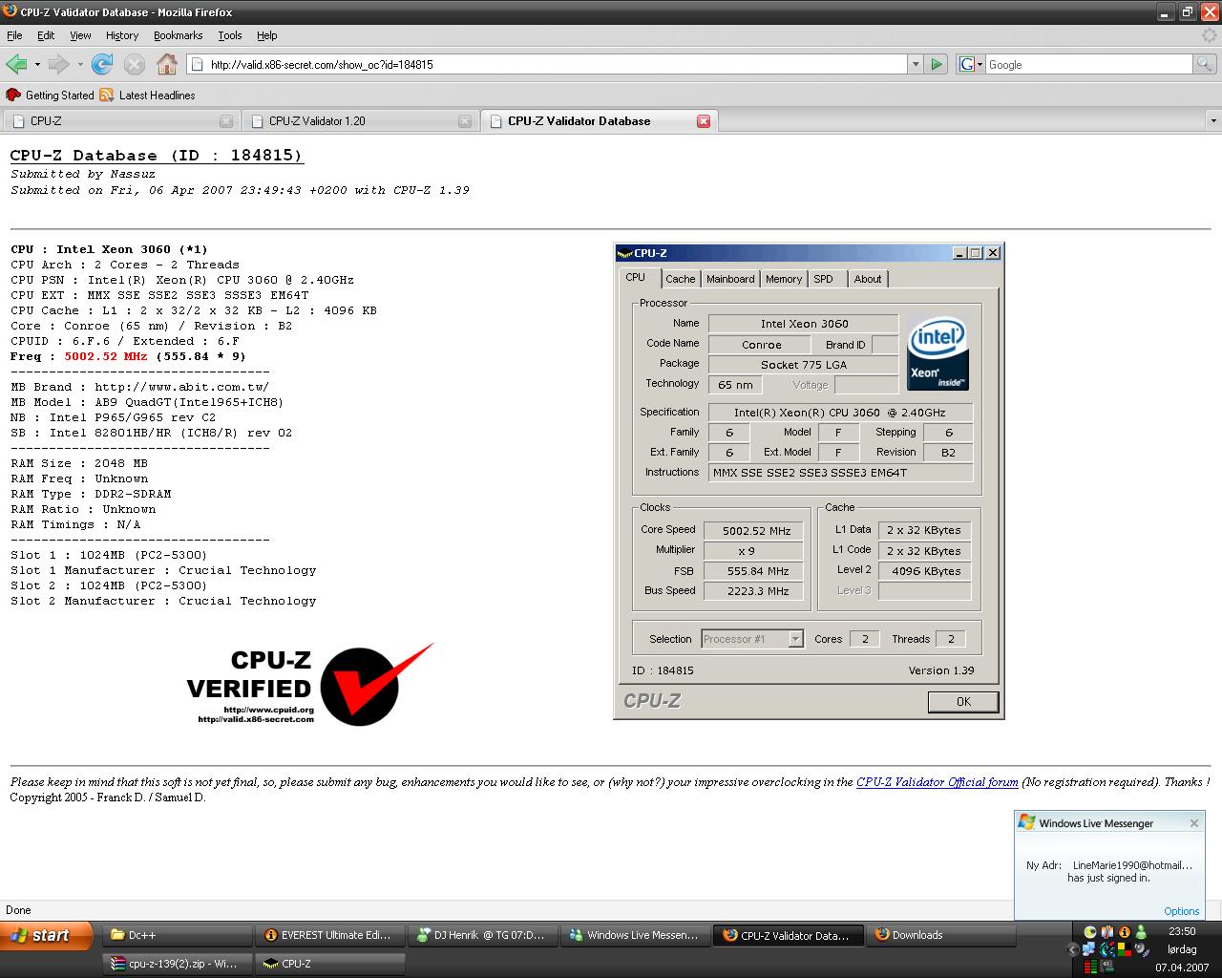The height and width of the screenshot is (978, 1222).
Task: Click the Core Speed value field
Action: pyautogui.click(x=753, y=531)
